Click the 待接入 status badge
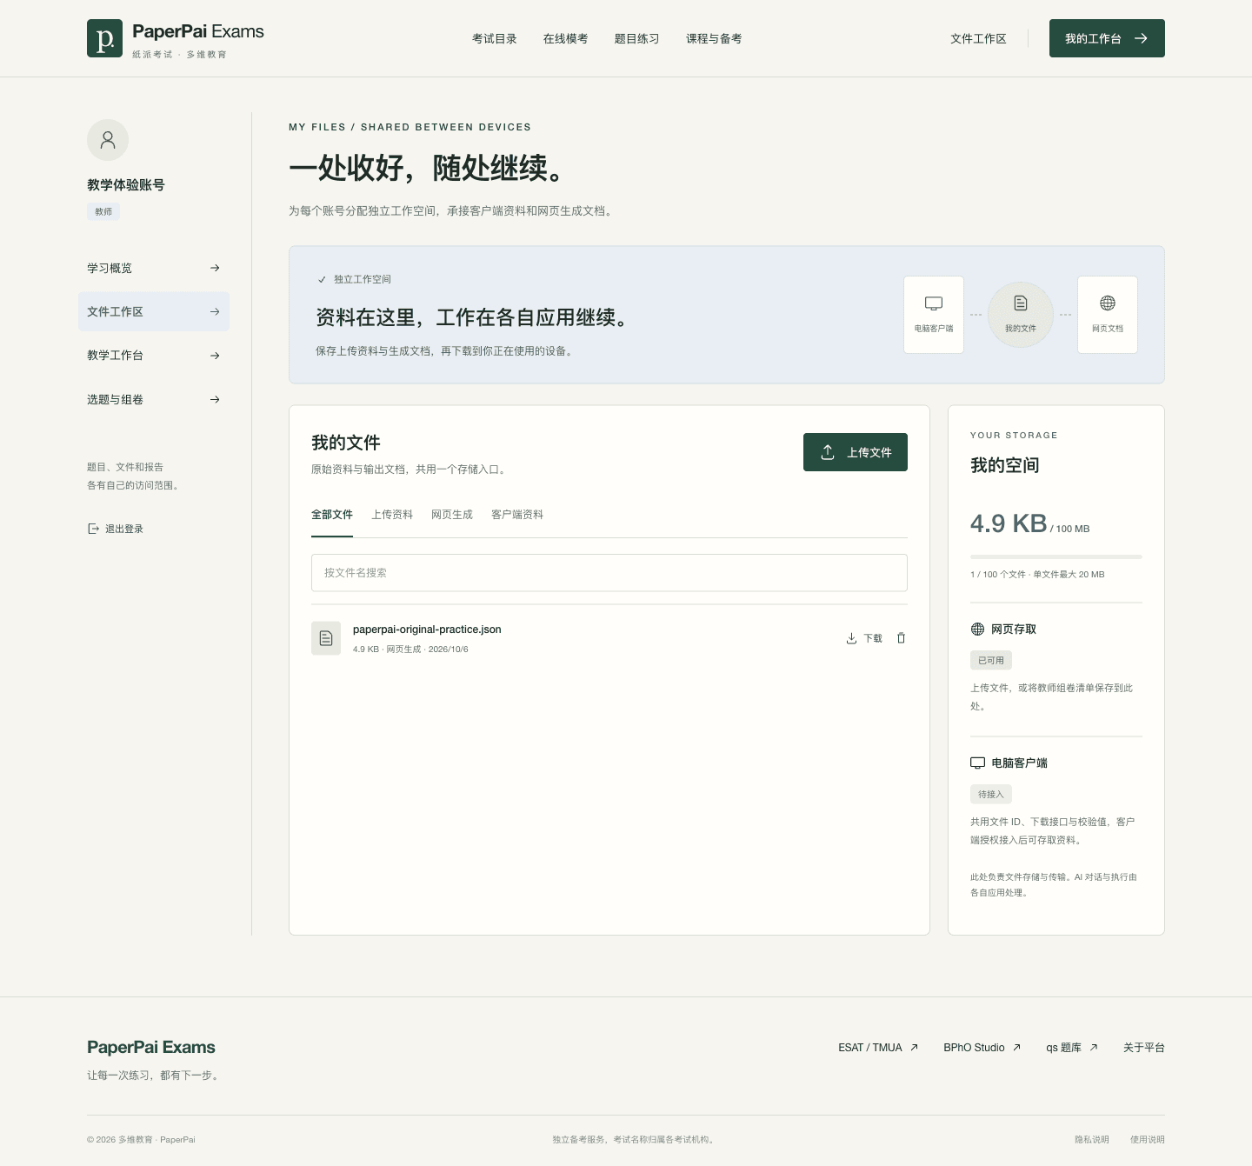 [991, 794]
